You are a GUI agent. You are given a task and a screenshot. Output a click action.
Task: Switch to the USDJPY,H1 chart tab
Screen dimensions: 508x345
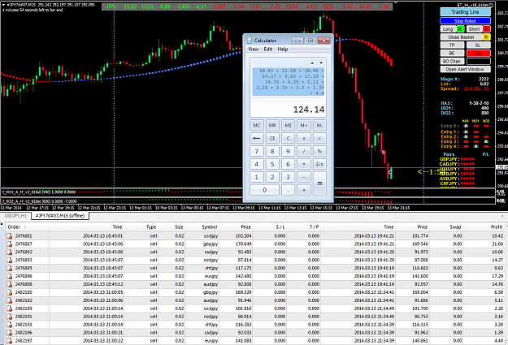pos(15,216)
